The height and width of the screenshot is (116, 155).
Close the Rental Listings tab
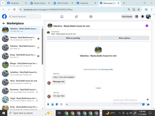coord(49,3)
